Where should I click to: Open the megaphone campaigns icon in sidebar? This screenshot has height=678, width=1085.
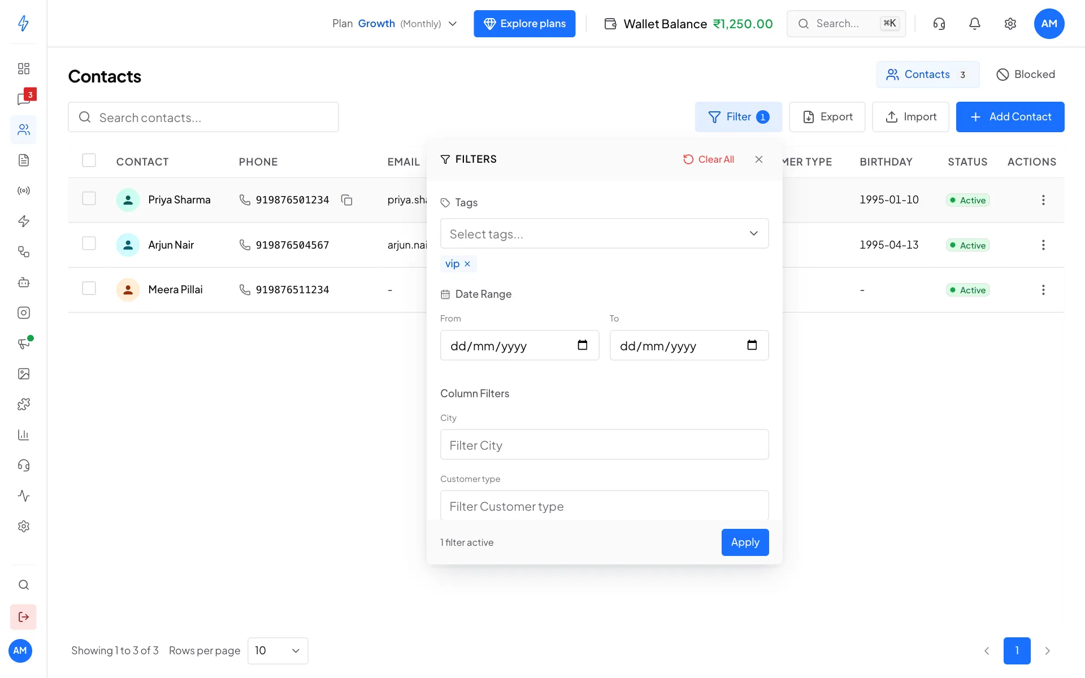tap(23, 343)
